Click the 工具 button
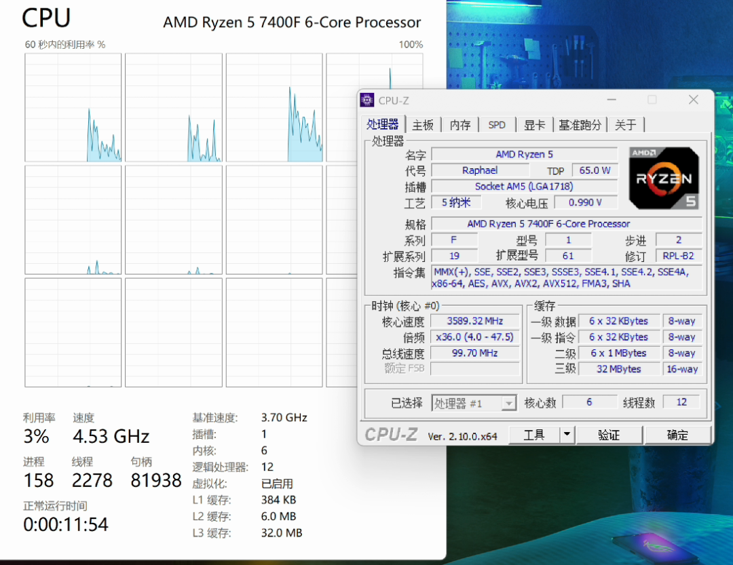 pyautogui.click(x=534, y=435)
